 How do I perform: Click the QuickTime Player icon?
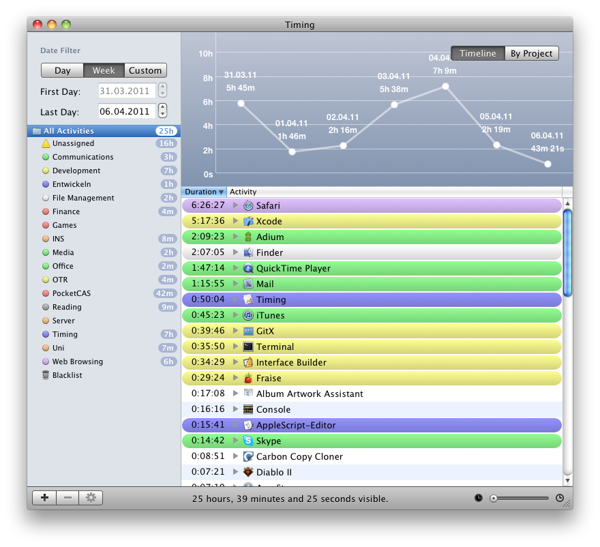248,268
